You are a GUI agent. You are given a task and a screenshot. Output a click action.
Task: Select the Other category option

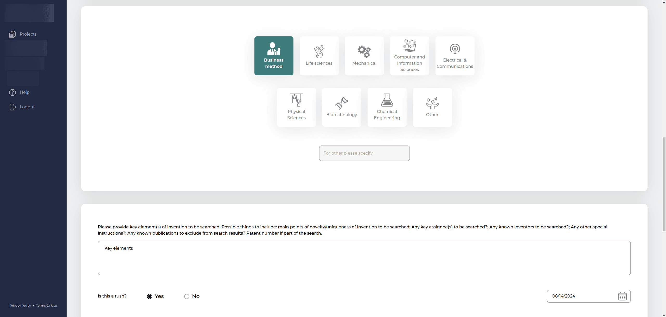pos(432,107)
